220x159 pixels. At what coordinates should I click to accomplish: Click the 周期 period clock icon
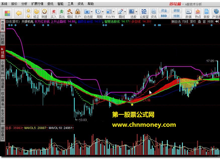[98, 11]
